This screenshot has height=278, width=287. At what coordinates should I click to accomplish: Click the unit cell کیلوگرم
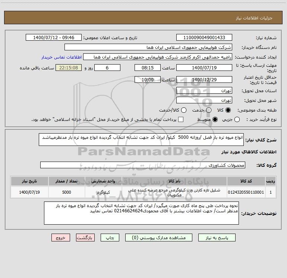tap(103, 192)
